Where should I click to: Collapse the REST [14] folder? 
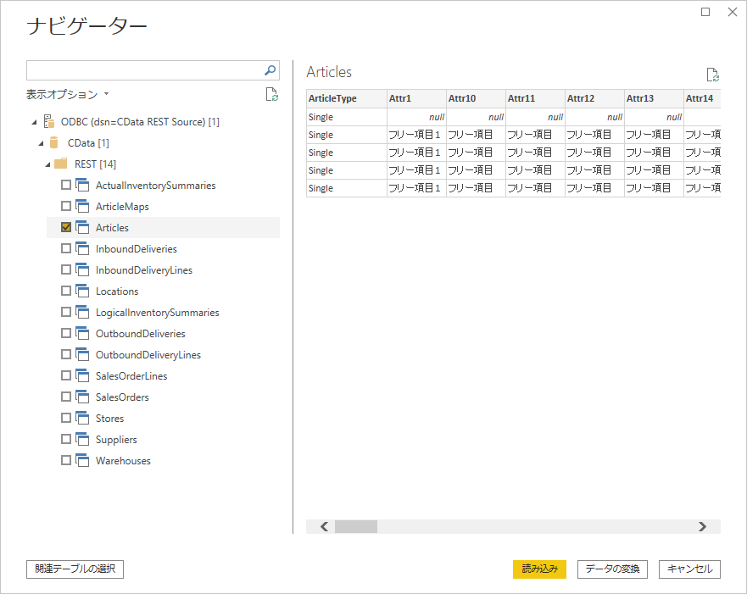[x=47, y=164]
